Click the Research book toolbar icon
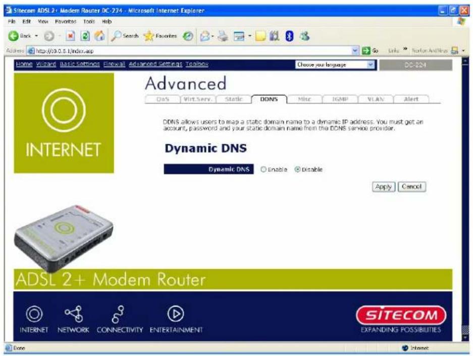473x356 pixels. coord(274,36)
